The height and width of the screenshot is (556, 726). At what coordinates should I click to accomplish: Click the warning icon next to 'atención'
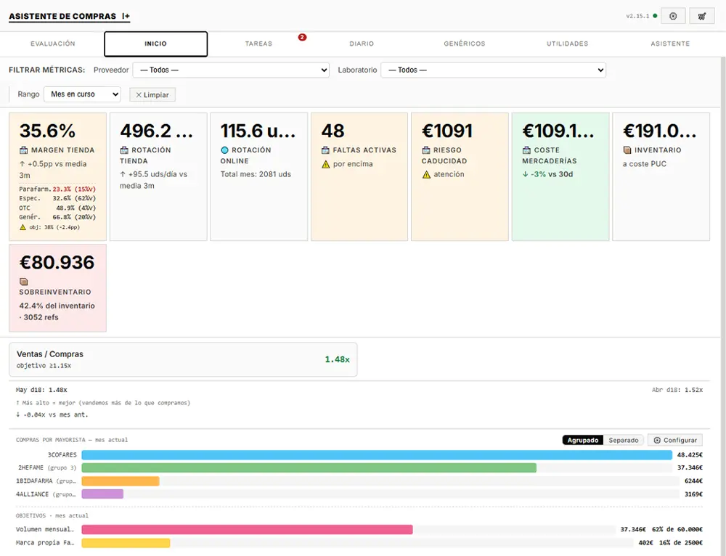pos(426,174)
